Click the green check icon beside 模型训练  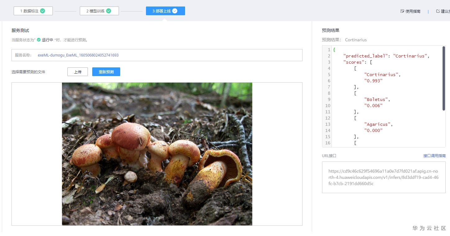(109, 11)
